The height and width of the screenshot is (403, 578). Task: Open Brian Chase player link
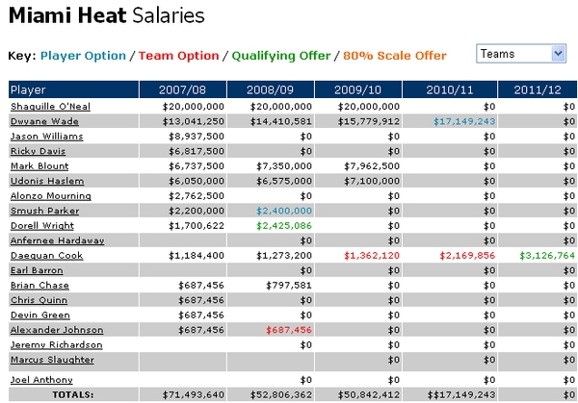point(39,286)
